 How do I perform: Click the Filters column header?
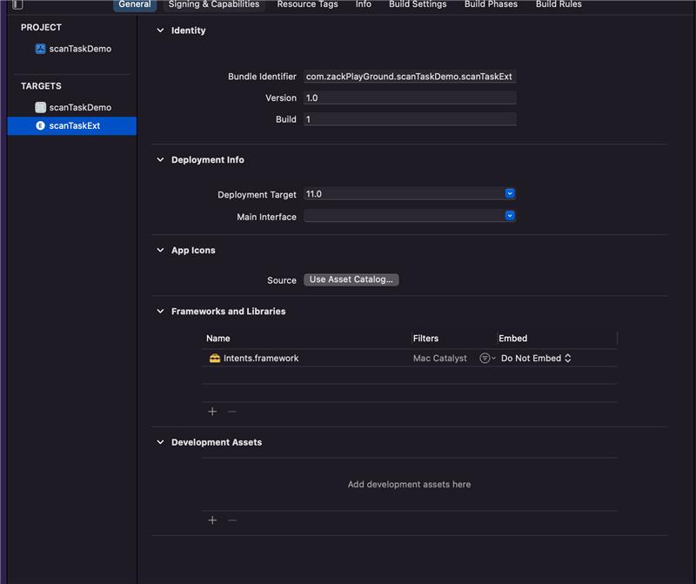point(425,339)
